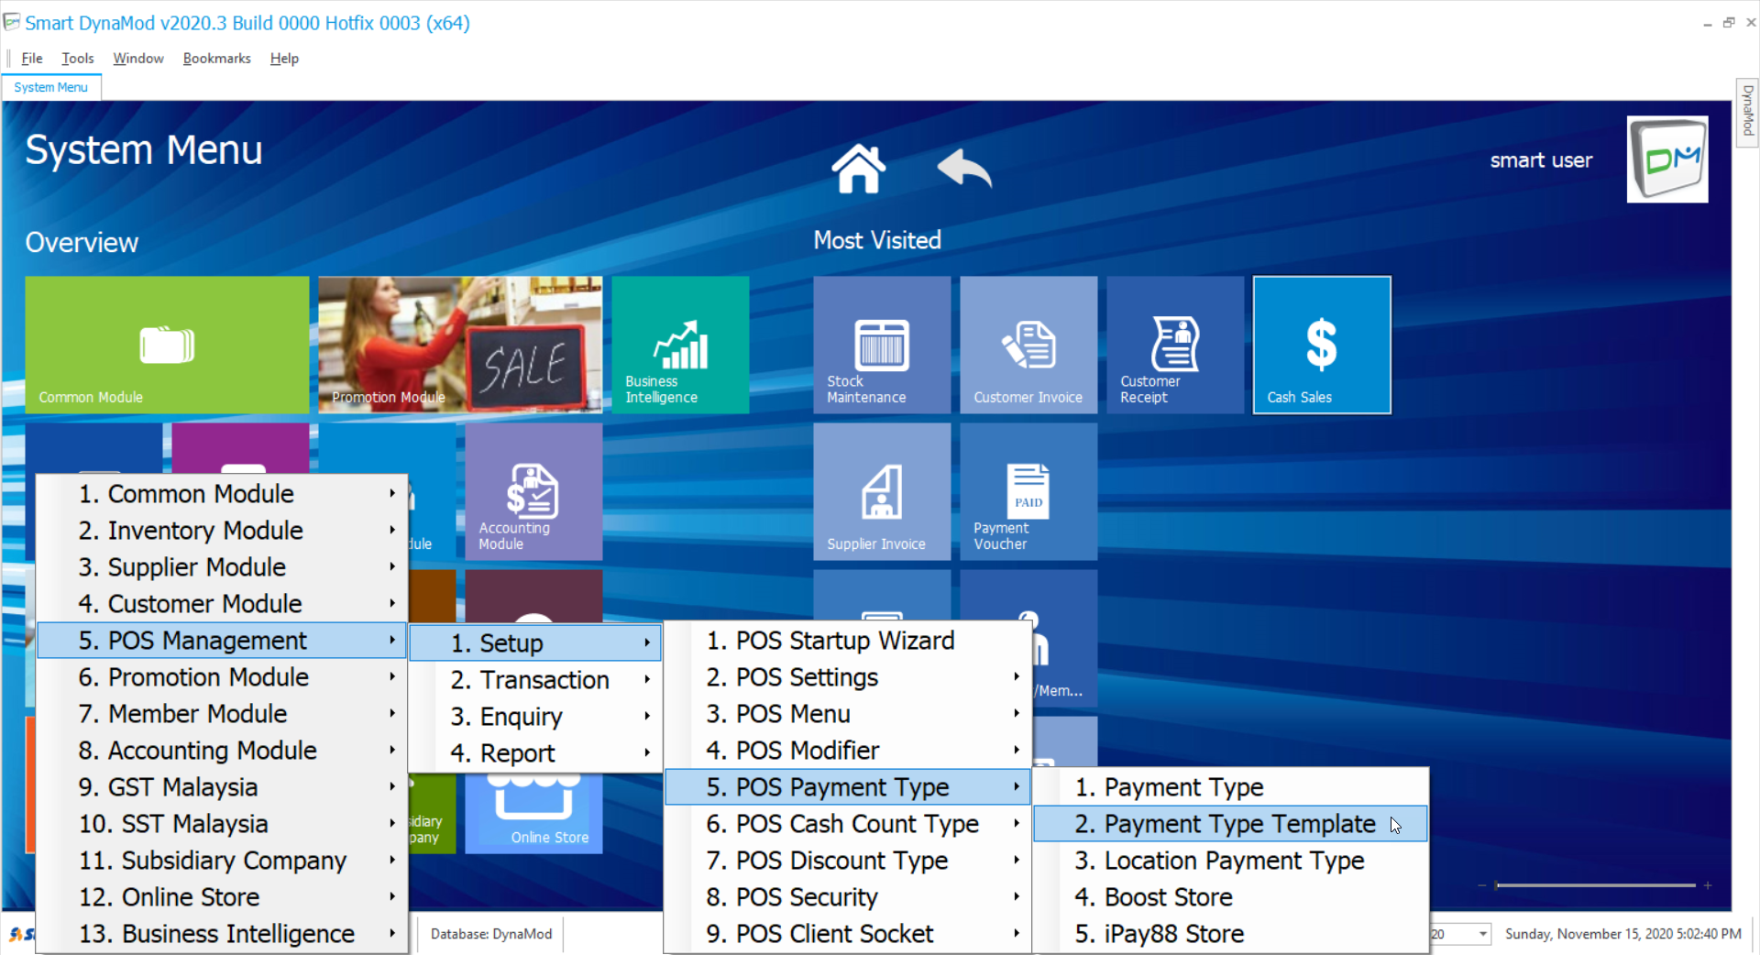The image size is (1760, 955).
Task: Click the DM user profile logo
Action: tap(1666, 159)
